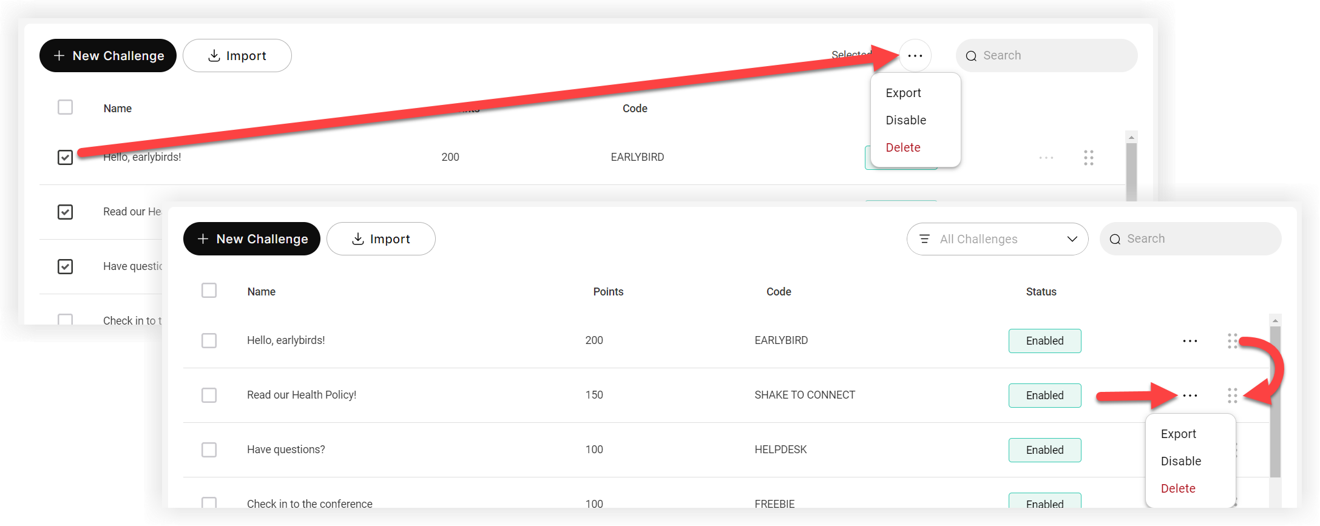Check the 'Check in to the conference' row
Viewport: 1320px width, 526px height.
[x=209, y=503]
